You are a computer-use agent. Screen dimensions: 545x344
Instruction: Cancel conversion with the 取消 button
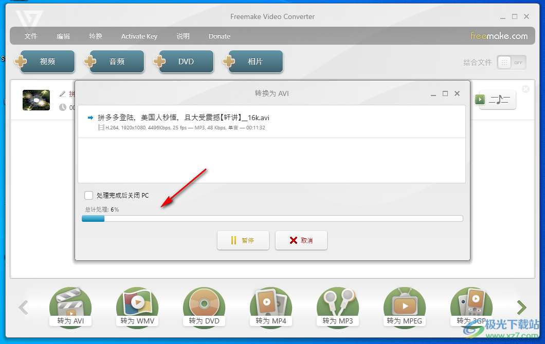[301, 240]
